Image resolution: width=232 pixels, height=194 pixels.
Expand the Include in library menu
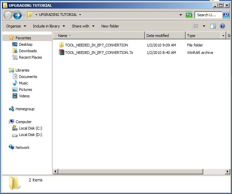(49, 26)
